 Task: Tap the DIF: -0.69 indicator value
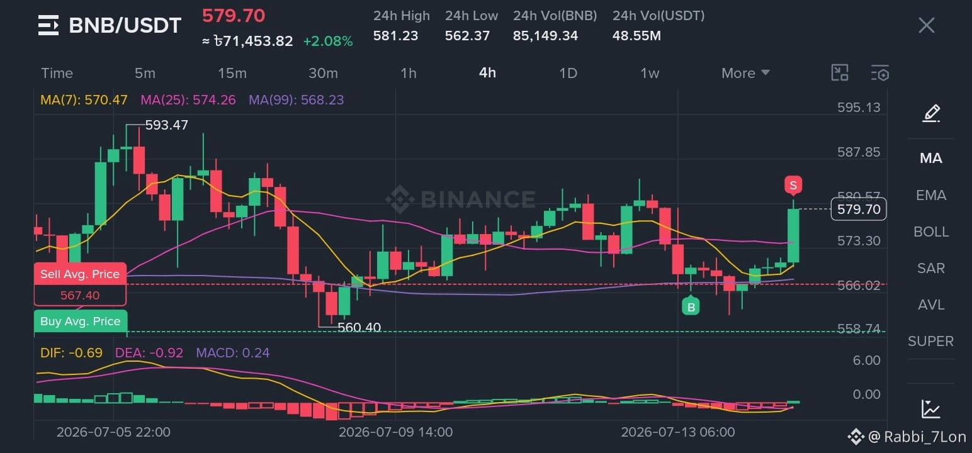click(71, 352)
